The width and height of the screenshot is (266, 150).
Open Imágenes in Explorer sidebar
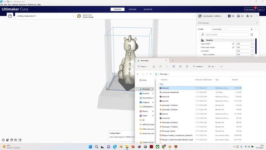(x=145, y=102)
